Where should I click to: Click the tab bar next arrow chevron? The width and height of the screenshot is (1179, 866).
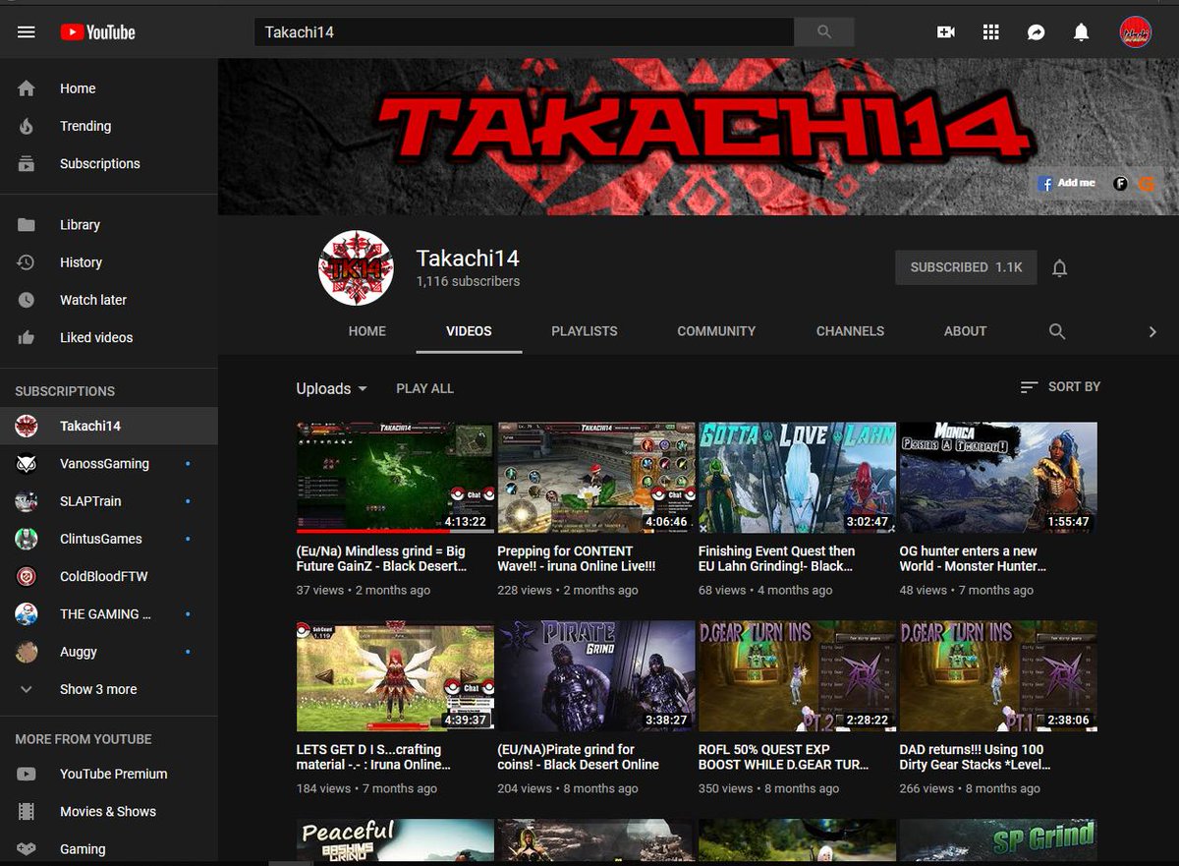(x=1152, y=332)
